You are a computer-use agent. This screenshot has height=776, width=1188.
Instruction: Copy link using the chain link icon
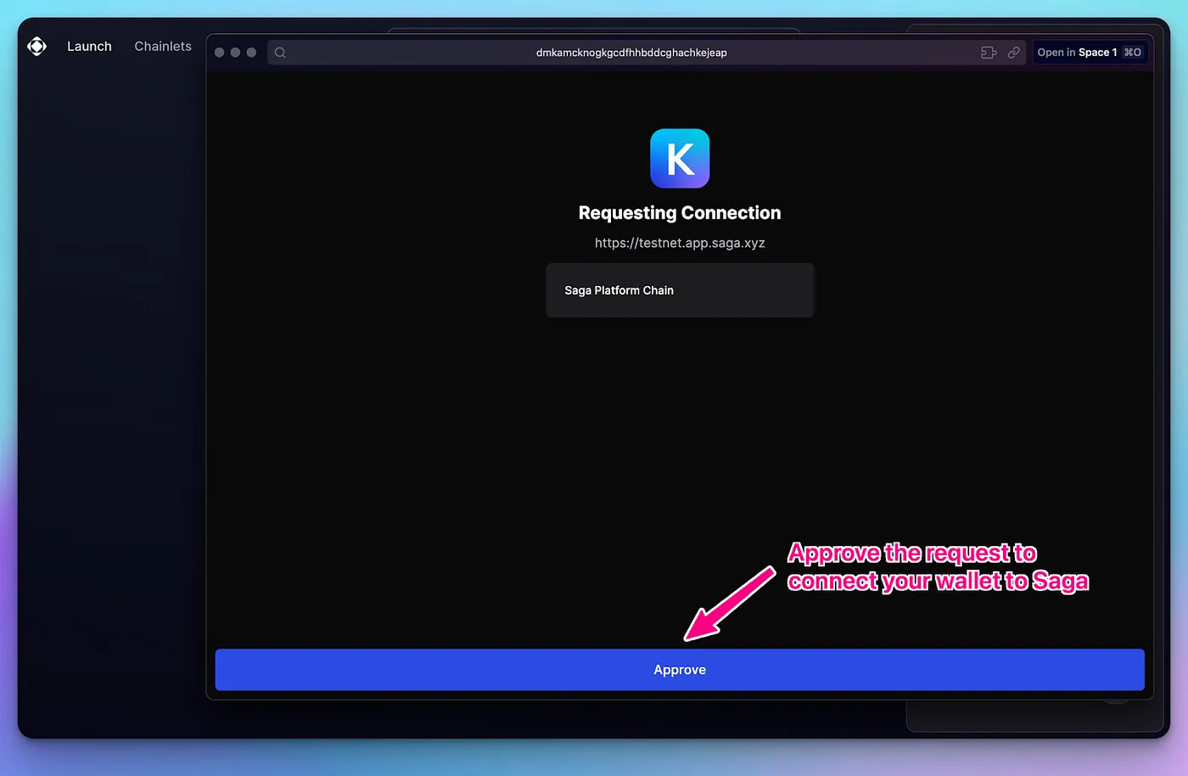[1013, 53]
